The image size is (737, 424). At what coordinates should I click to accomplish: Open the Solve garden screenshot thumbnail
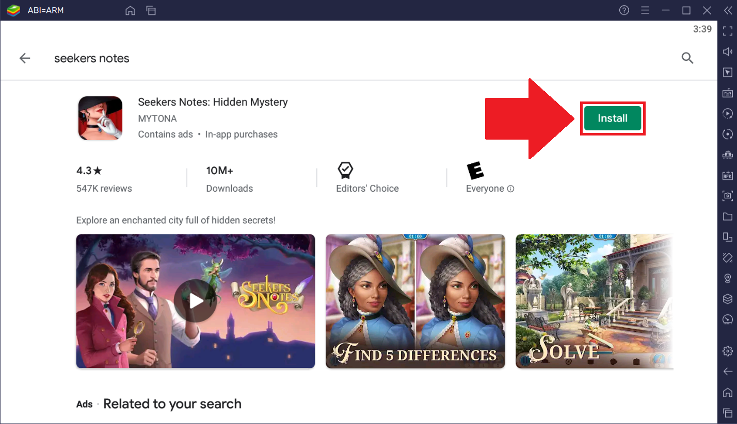coord(595,301)
